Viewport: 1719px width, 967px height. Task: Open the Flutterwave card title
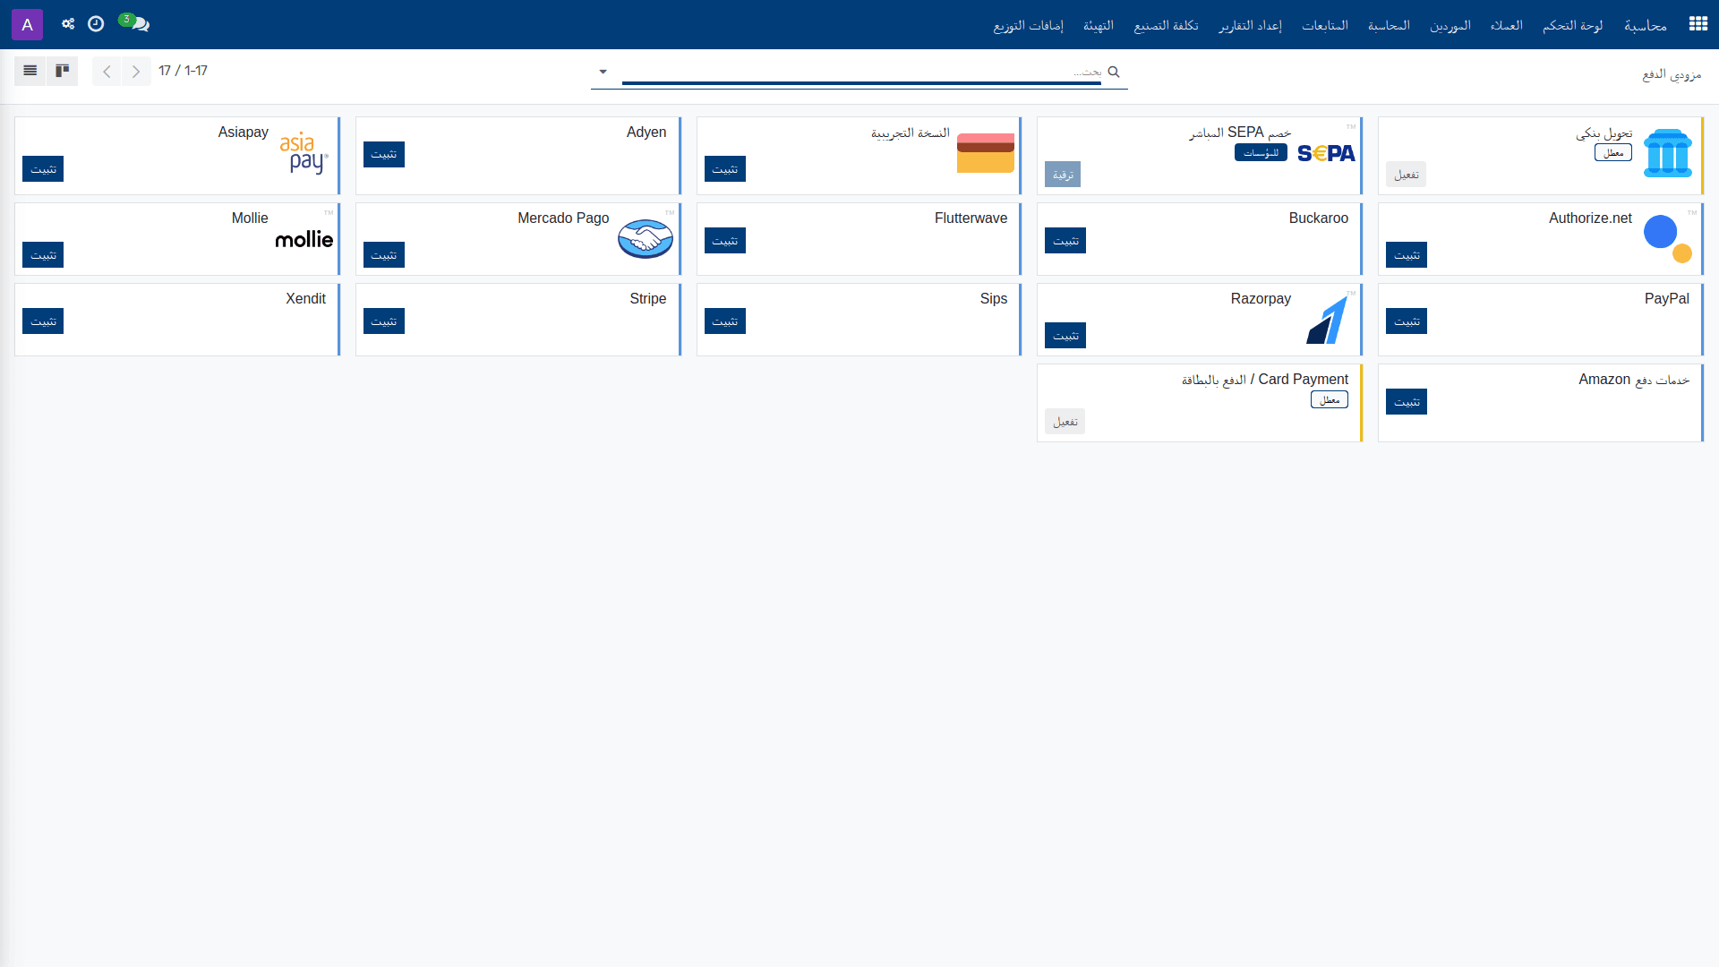pyautogui.click(x=971, y=218)
